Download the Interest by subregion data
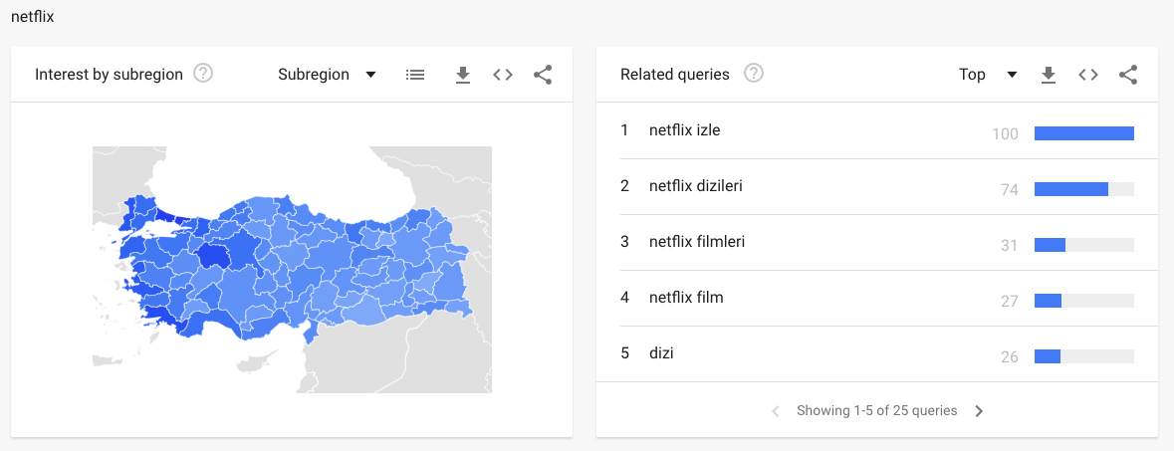 pos(462,75)
